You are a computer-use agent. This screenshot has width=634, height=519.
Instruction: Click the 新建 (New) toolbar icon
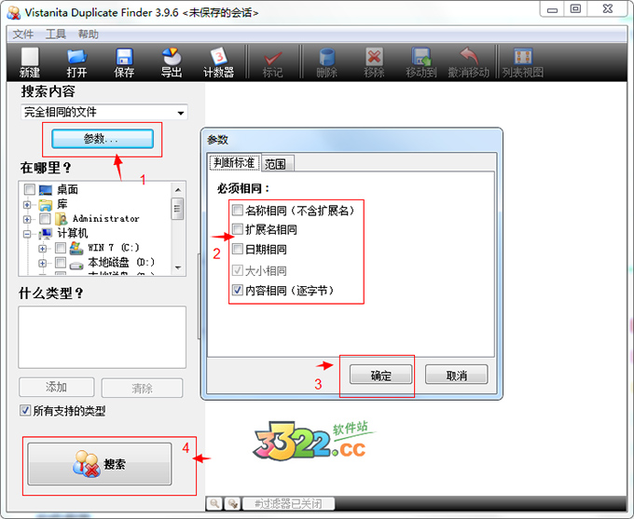[30, 57]
